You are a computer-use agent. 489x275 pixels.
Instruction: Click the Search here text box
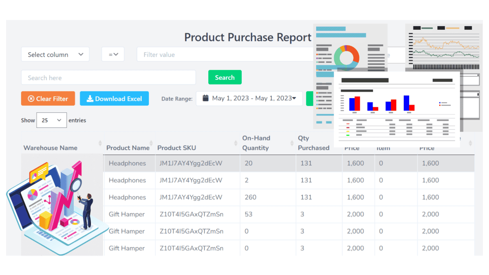click(108, 77)
